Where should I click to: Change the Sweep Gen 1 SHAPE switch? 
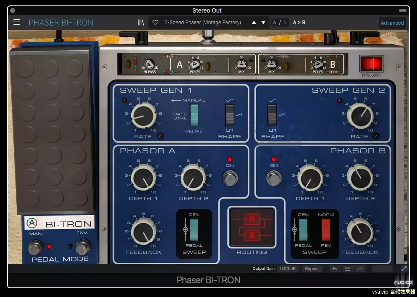tap(229, 115)
